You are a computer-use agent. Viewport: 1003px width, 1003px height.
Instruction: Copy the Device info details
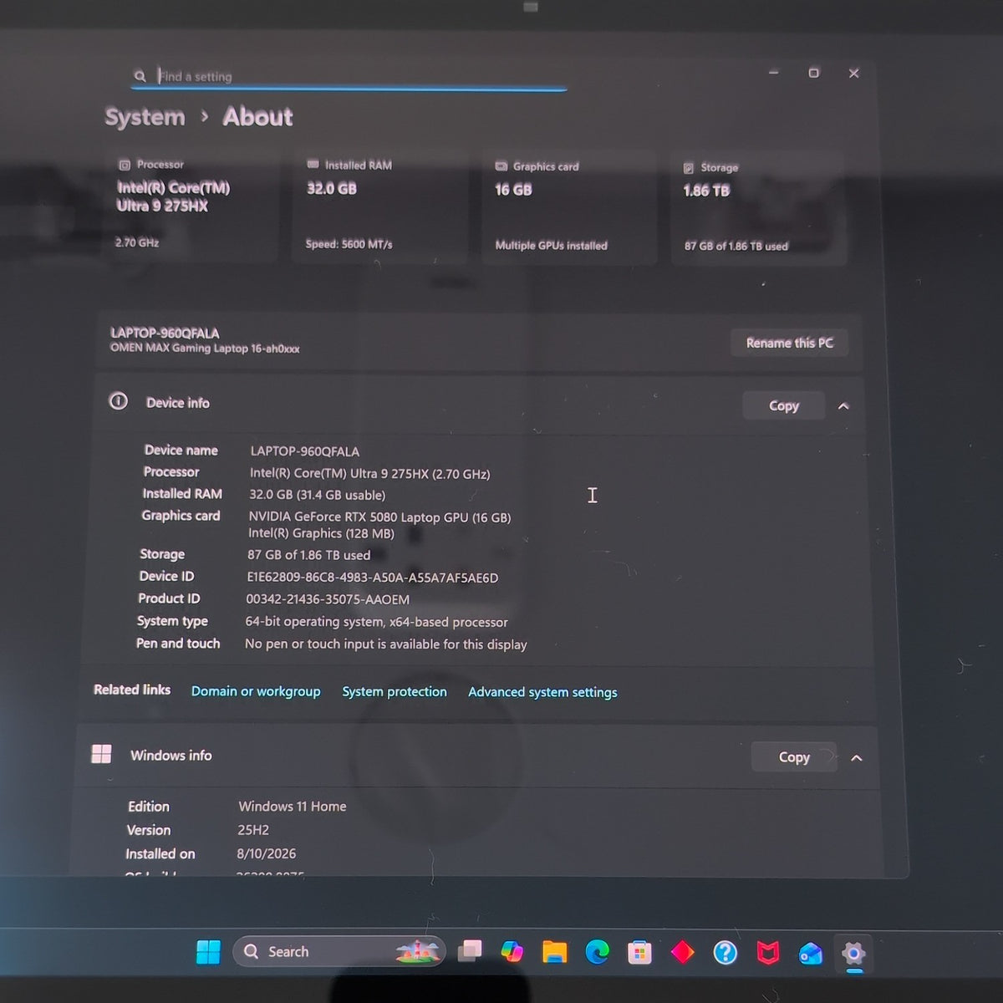(784, 405)
